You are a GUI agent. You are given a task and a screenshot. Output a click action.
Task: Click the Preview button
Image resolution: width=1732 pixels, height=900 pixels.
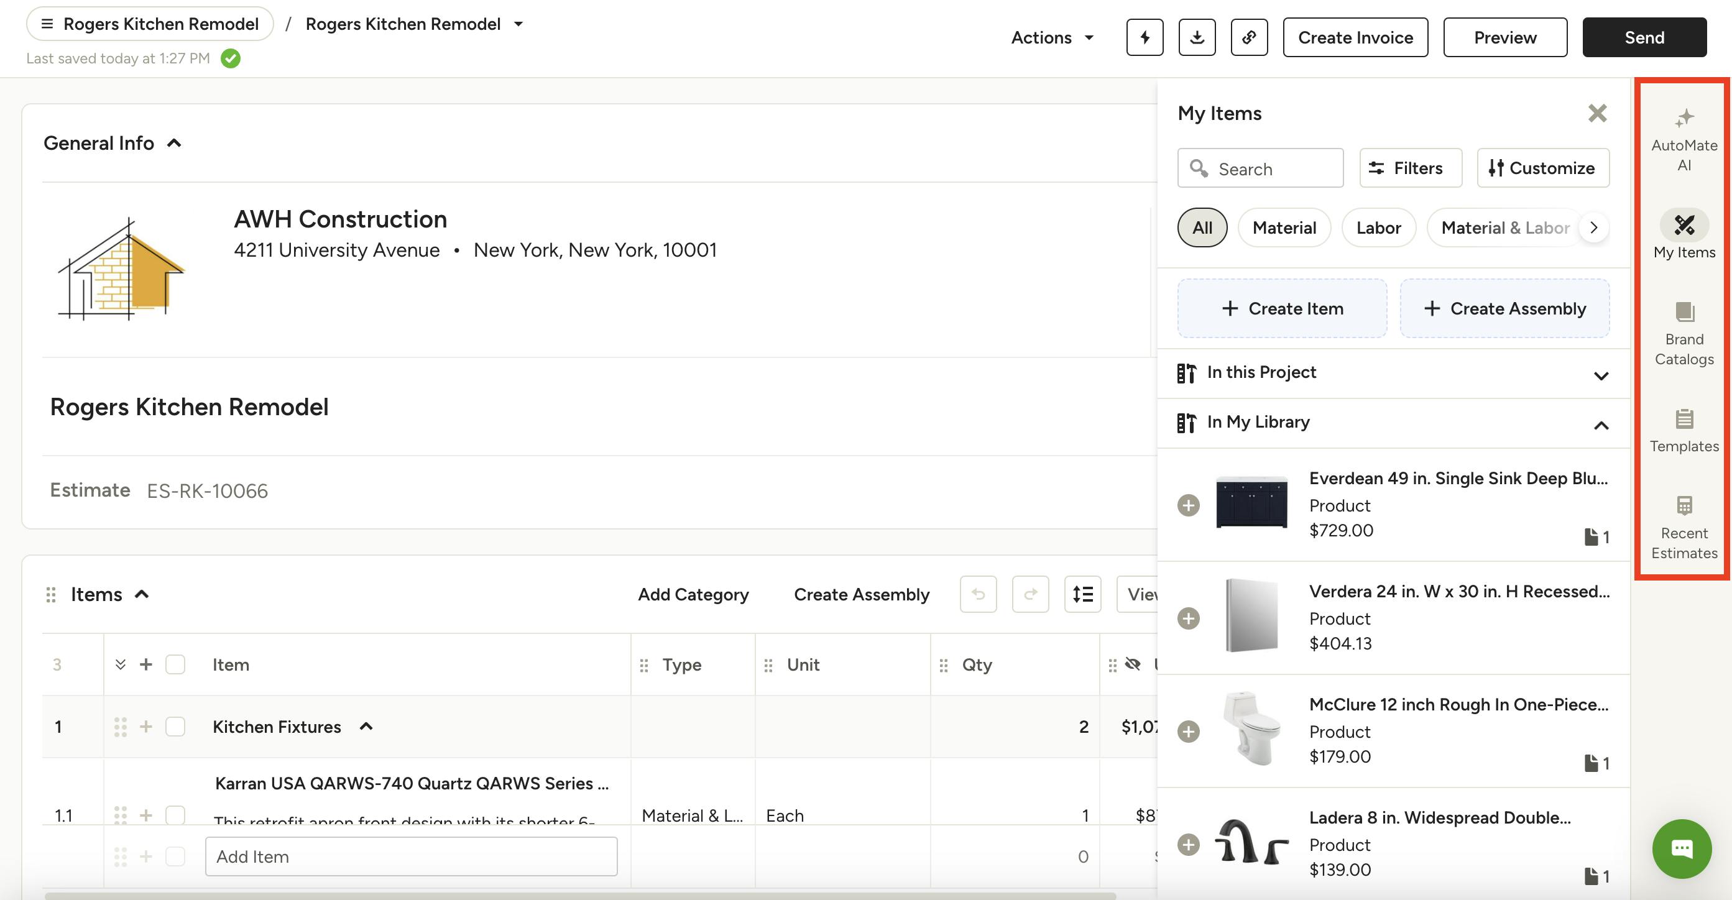[1504, 37]
